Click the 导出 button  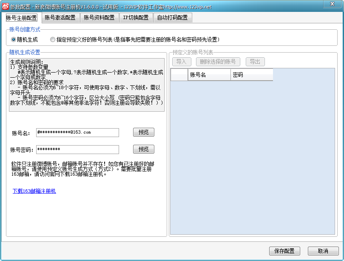(x=255, y=62)
